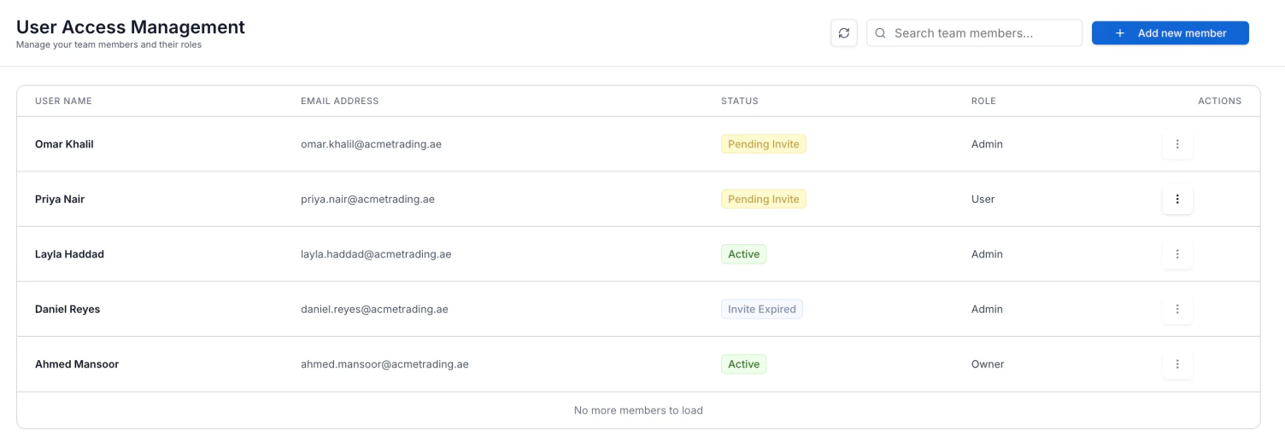The height and width of the screenshot is (441, 1285).
Task: Click the EMAIL ADDRESS column header
Action: click(x=339, y=101)
